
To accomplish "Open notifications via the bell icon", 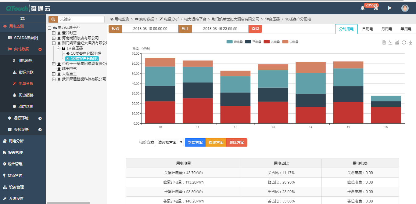I will [x=363, y=9].
